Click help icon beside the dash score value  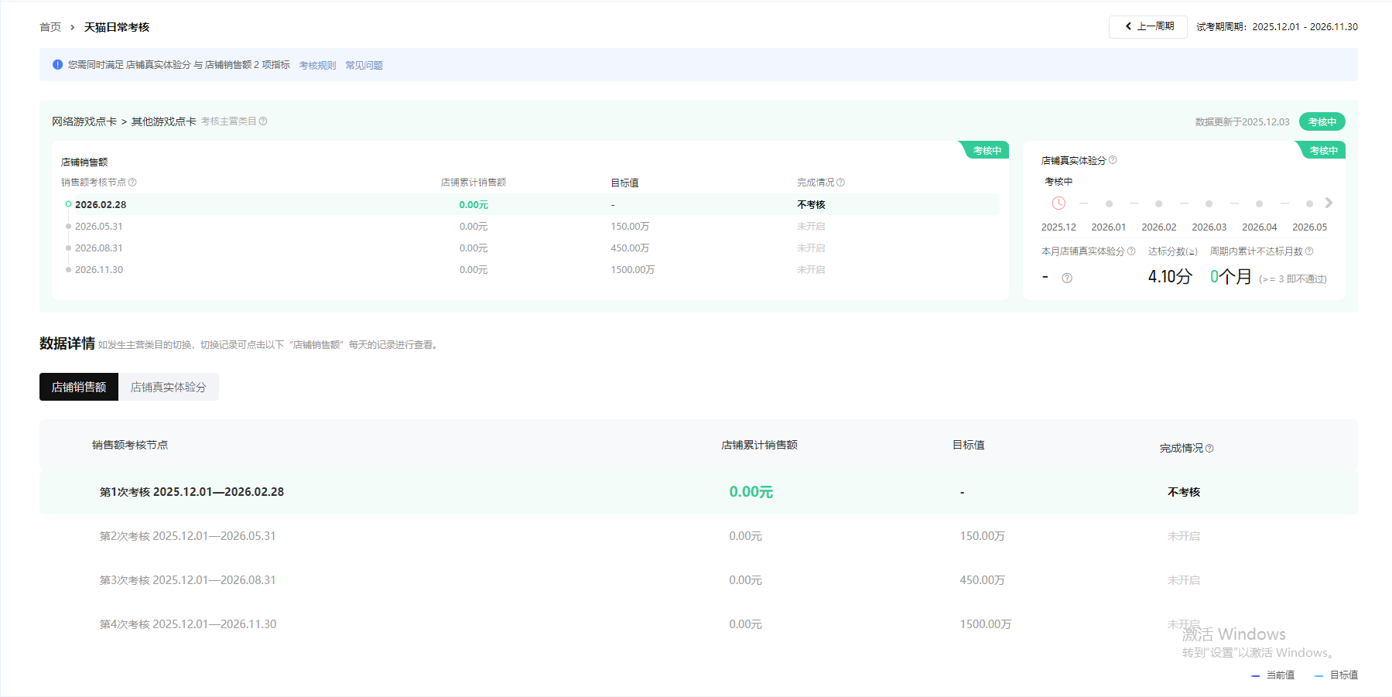click(x=1067, y=278)
